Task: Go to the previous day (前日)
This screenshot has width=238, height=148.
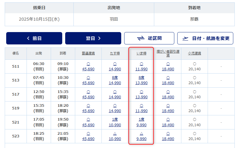Action: 34,38
